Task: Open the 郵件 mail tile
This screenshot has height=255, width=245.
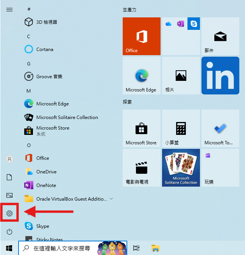Action: tap(220, 36)
